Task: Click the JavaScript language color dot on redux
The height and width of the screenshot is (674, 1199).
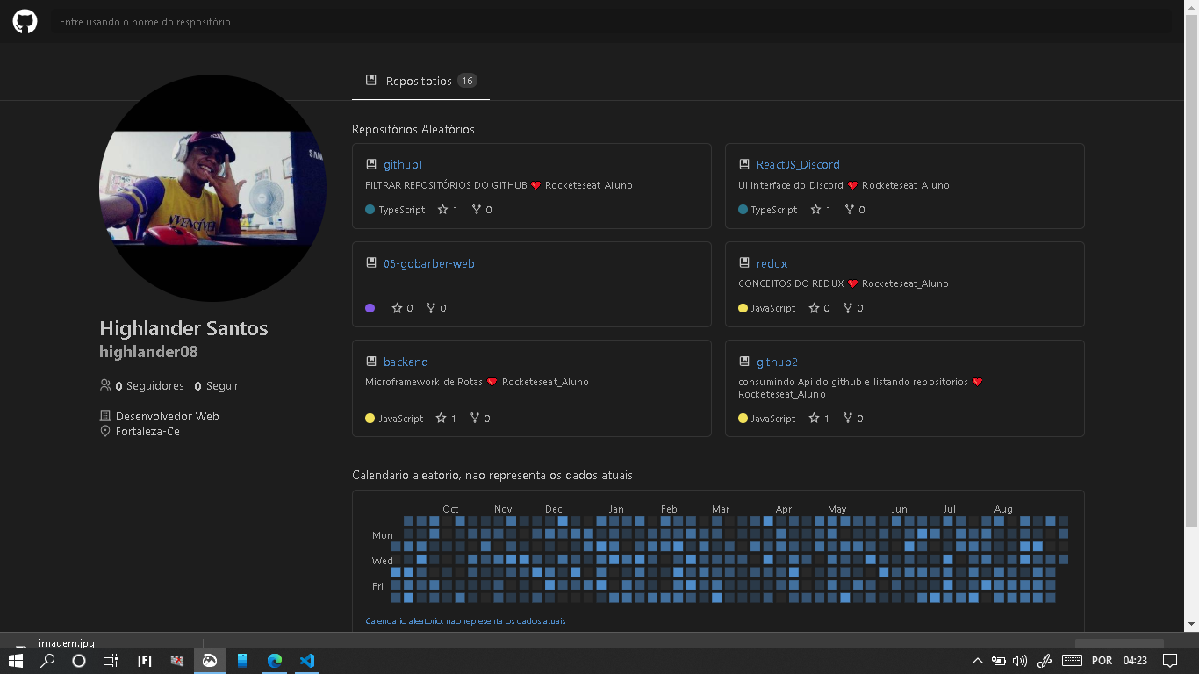Action: point(744,307)
